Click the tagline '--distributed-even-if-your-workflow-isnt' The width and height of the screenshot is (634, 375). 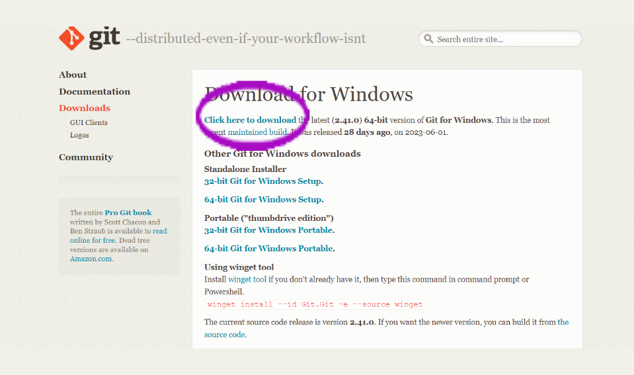tap(246, 38)
